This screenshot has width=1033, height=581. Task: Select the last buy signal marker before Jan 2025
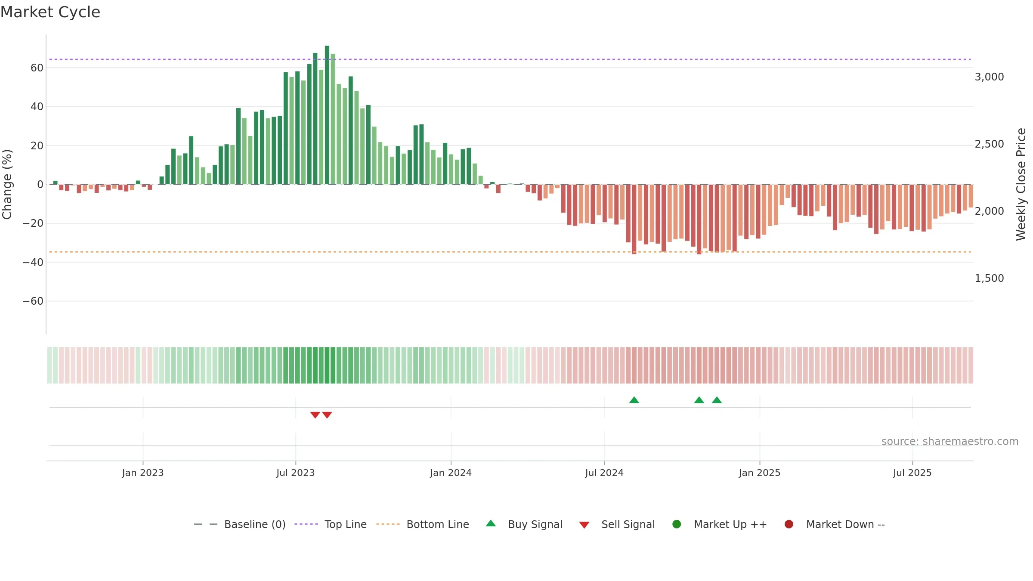click(717, 400)
